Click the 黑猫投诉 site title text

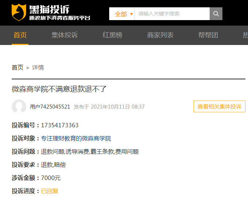49,10
